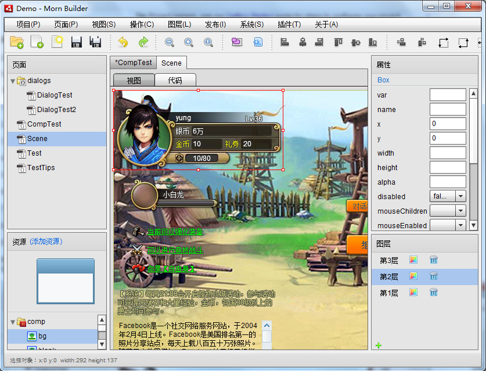Align components to horizontal center

[x=303, y=42]
